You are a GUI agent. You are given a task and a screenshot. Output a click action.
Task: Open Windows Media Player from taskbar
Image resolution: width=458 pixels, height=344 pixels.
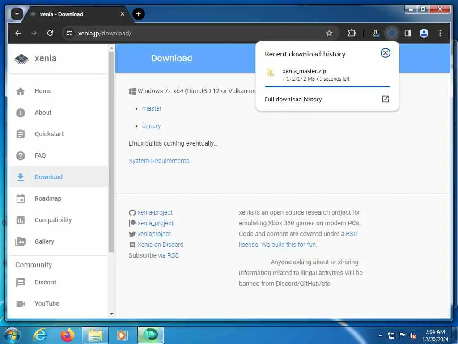122,335
